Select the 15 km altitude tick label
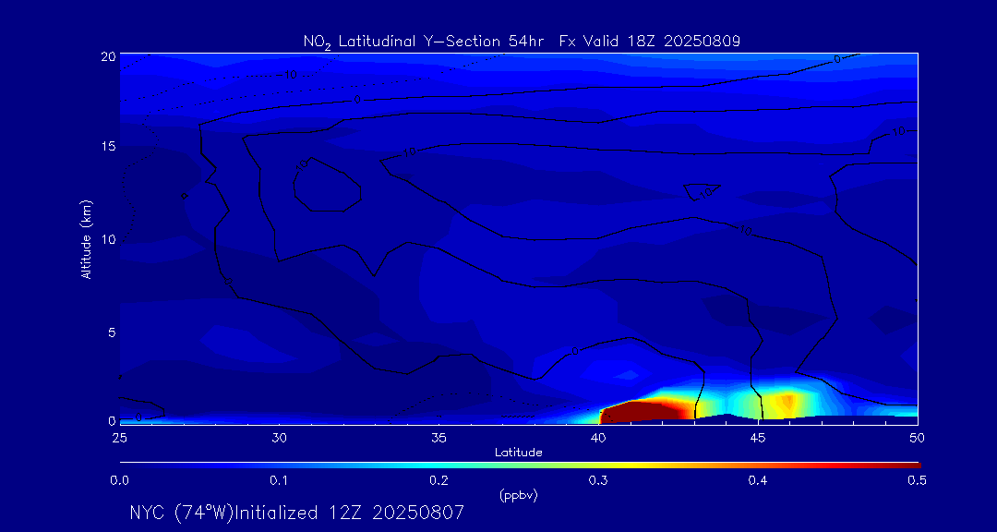This screenshot has height=532, width=997. 106,147
